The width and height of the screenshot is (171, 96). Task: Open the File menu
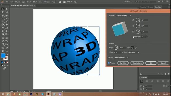[7, 2]
